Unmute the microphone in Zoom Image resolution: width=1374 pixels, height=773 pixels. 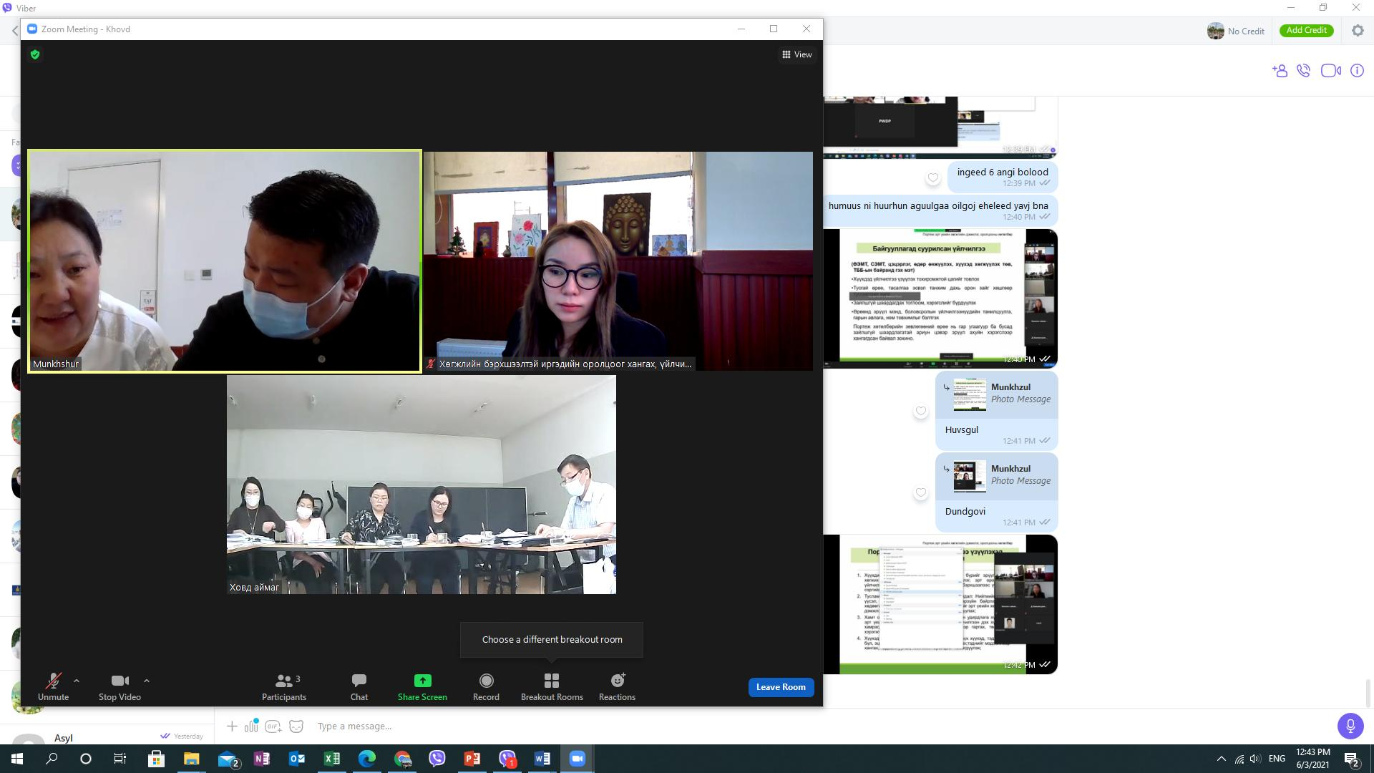click(x=53, y=686)
